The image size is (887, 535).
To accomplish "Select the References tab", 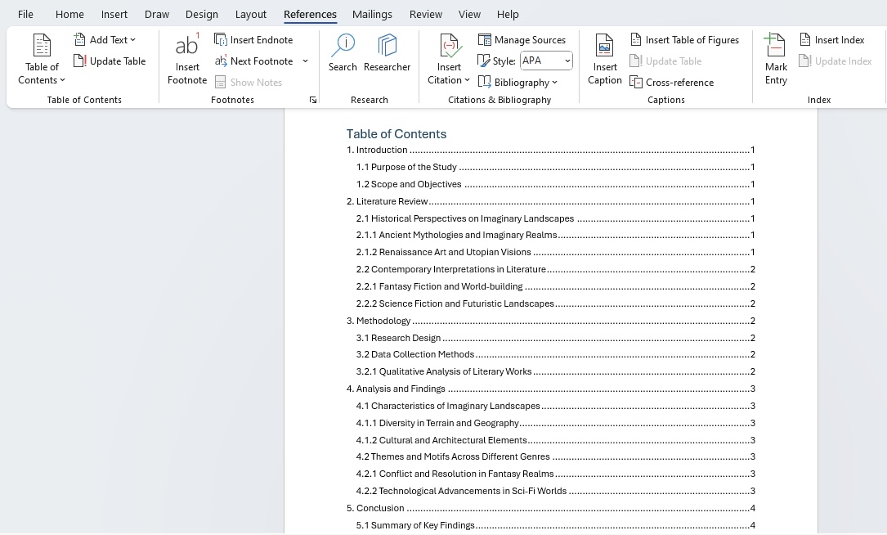I will tap(310, 14).
